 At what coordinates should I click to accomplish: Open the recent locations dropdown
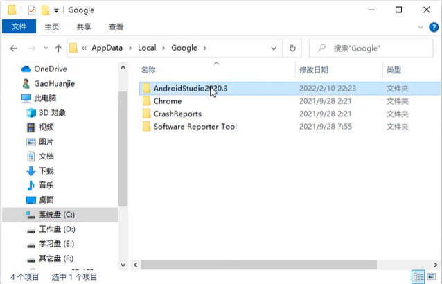[x=46, y=48]
